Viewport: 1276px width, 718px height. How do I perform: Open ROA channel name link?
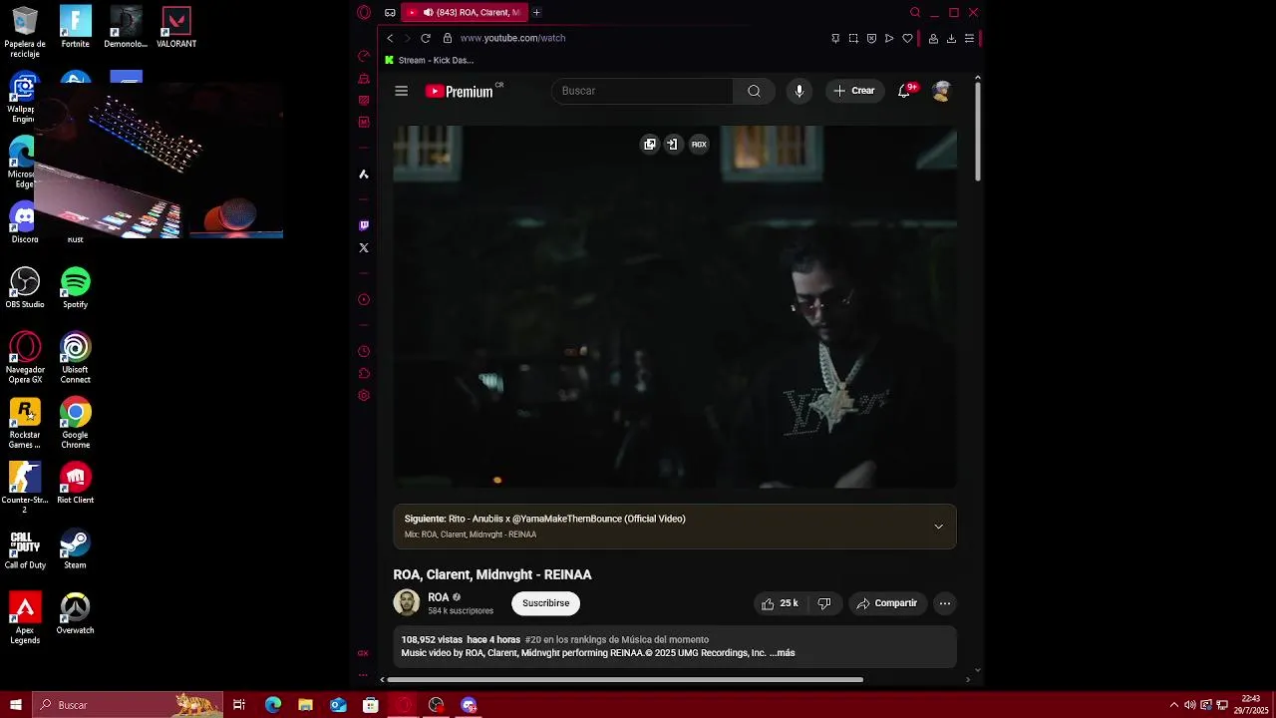tap(439, 597)
